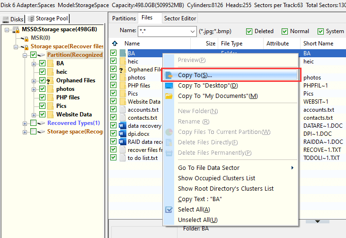This screenshot has height=238, width=346.
Task: Switch to the Sector Editor tab
Action: (x=179, y=18)
